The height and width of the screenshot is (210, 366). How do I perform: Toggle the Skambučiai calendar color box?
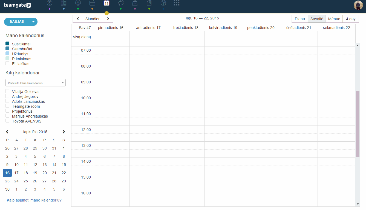pyautogui.click(x=7, y=48)
